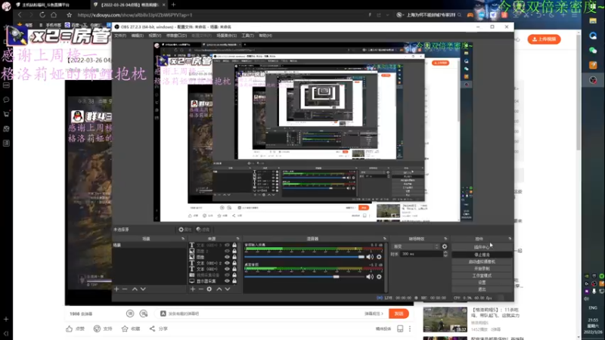The height and width of the screenshot is (340, 605).
Task: Open the more options dots below video
Action: [x=410, y=329]
